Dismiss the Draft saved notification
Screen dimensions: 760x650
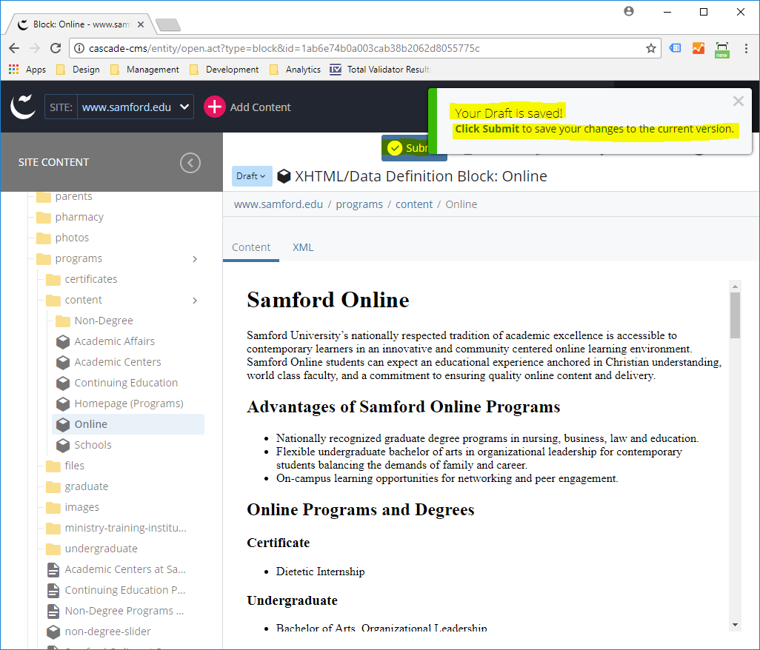739,101
